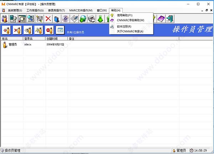Click the 备注 column header
Screen dimensions: 214x154
pyautogui.click(x=123, y=39)
